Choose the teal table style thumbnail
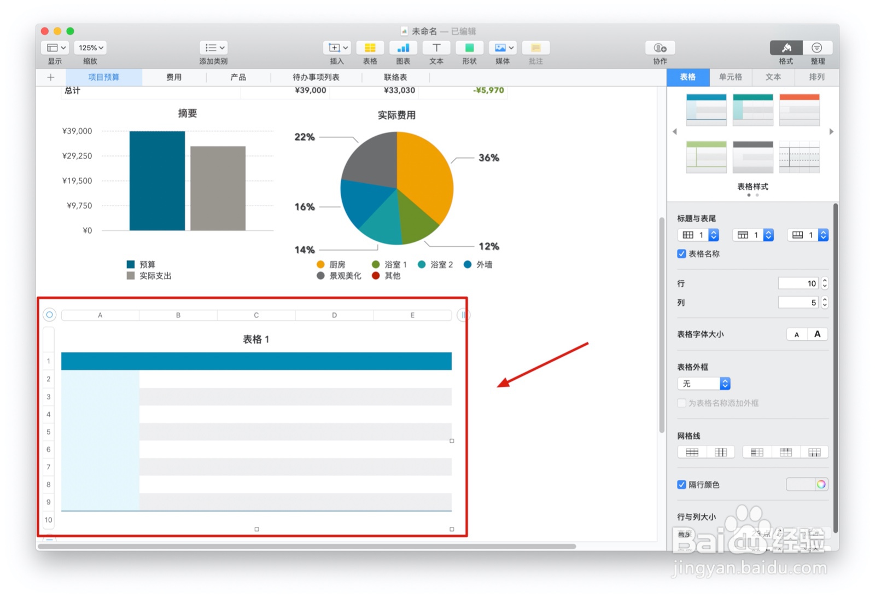The height and width of the screenshot is (598, 875). coord(753,110)
